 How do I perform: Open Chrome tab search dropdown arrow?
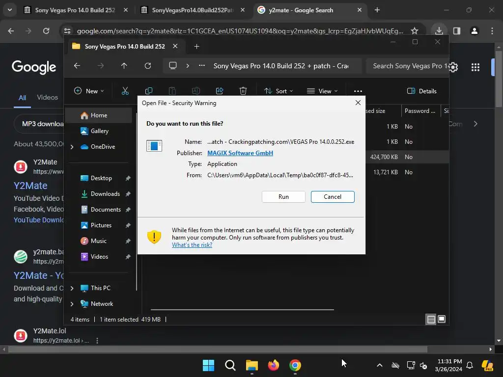[x=10, y=10]
